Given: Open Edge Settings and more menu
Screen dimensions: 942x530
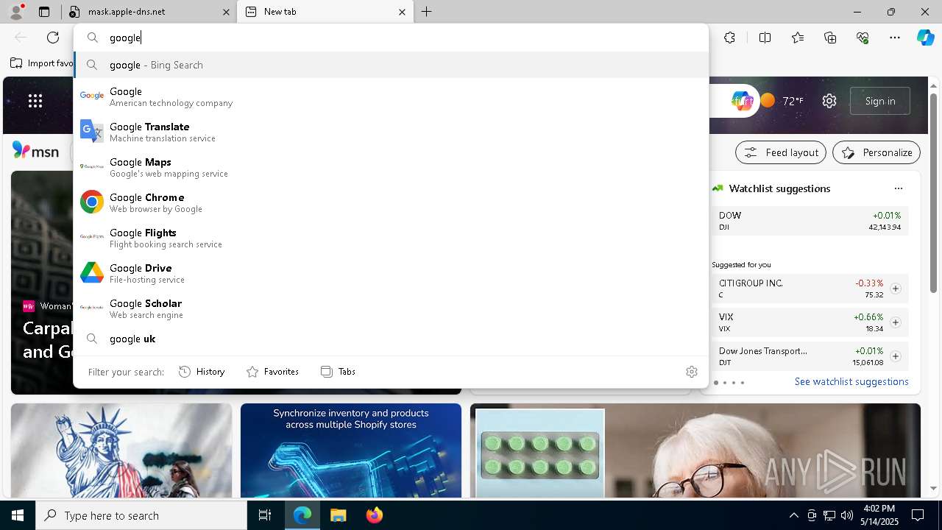Looking at the screenshot, I should tap(895, 38).
